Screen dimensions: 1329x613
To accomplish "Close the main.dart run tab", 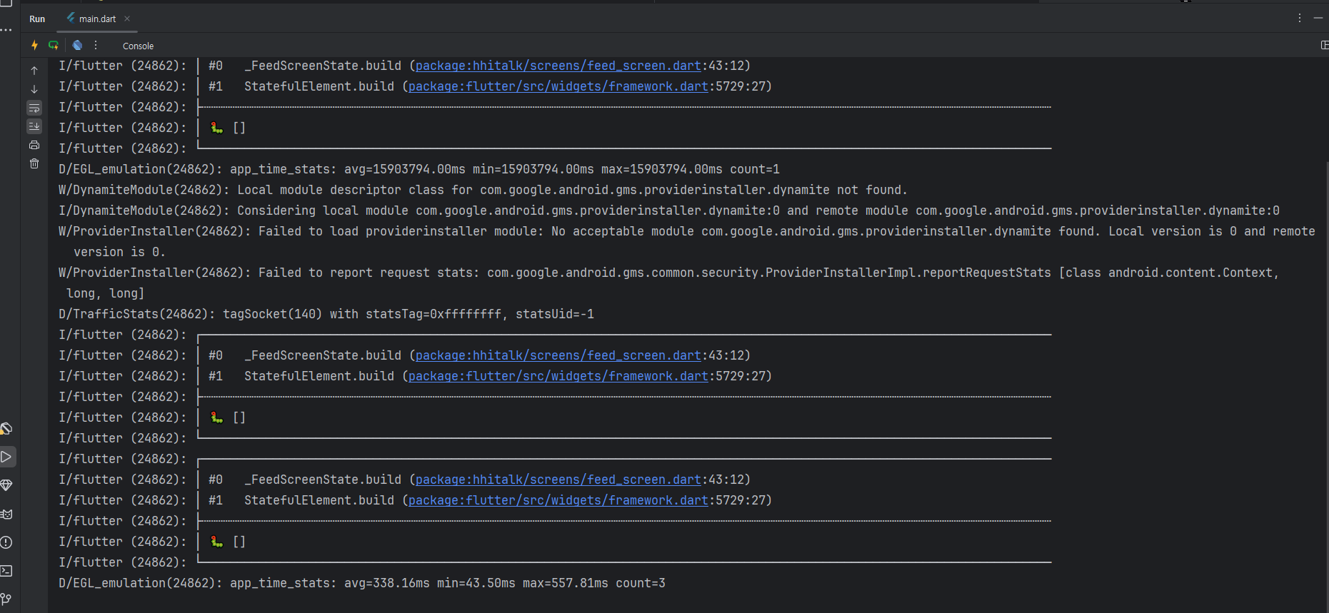I will 127,19.
